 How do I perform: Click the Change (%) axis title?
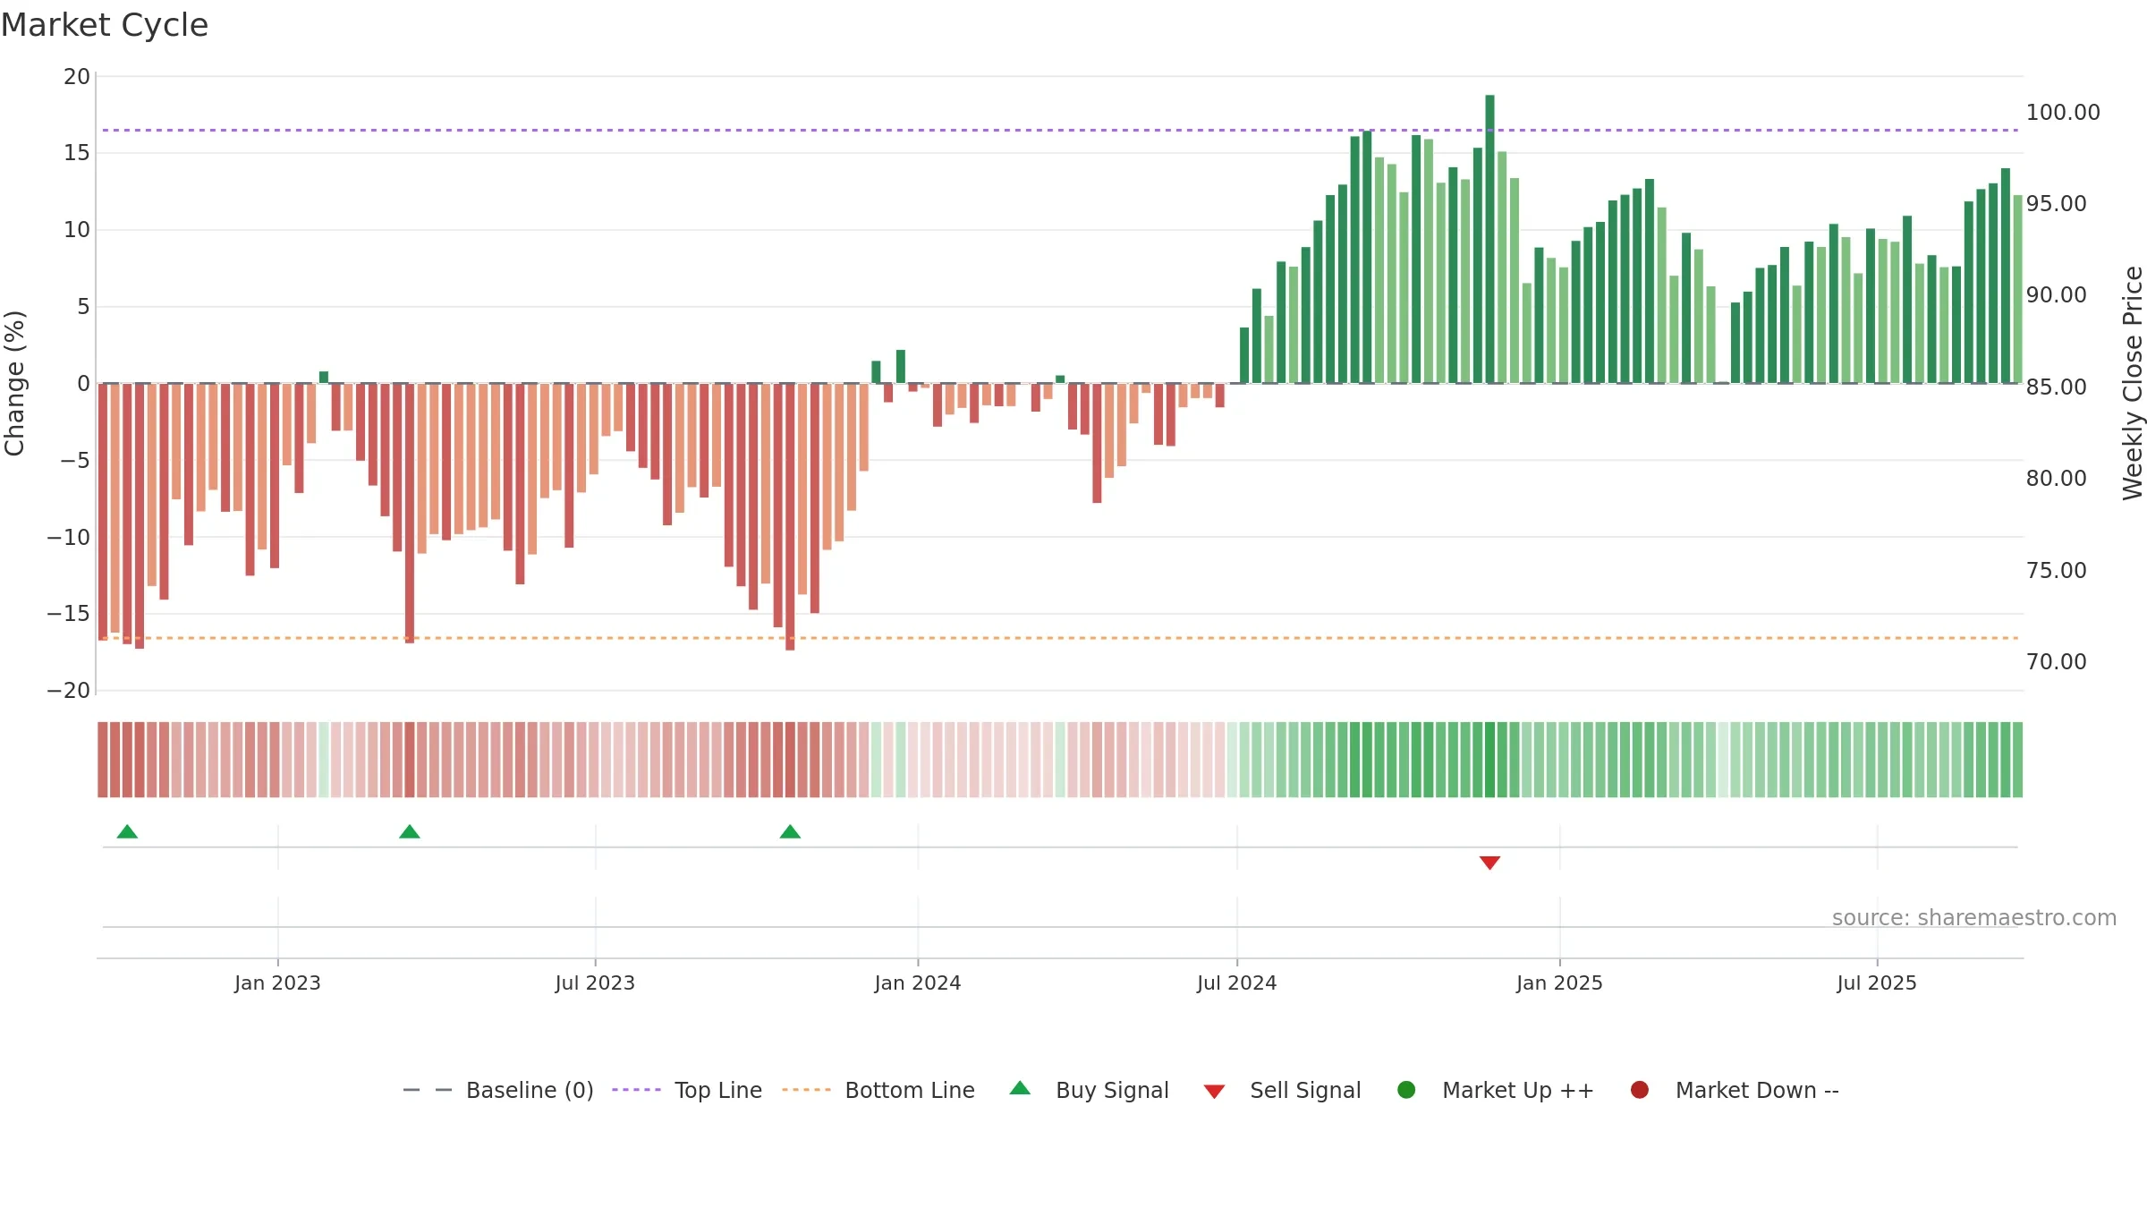[x=14, y=383]
